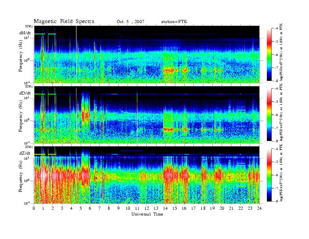The width and height of the screenshot is (309, 239).
Task: Click the dD/dt spectrogram plot
Action: [x=147, y=115]
